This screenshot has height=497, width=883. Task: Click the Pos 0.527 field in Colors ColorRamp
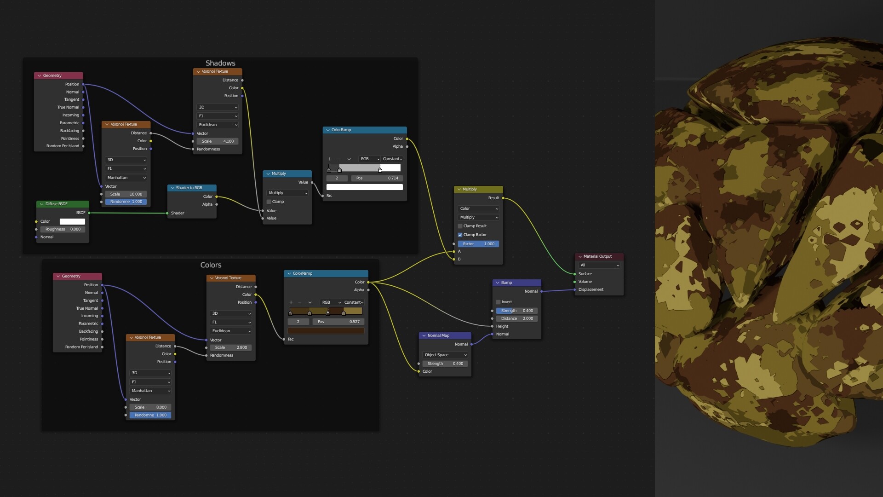pos(338,322)
